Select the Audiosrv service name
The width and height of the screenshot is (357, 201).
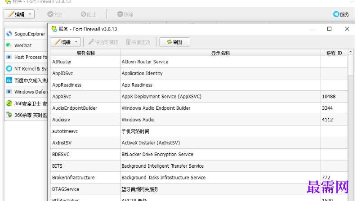[61, 120]
